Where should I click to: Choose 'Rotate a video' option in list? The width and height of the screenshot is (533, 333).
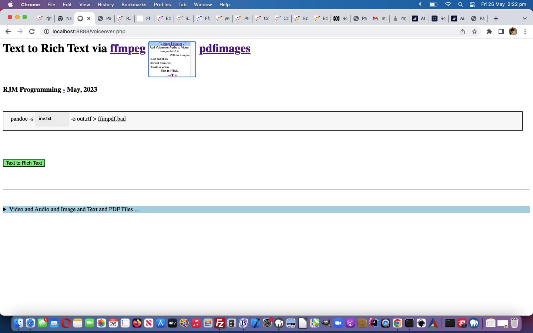pos(159,67)
